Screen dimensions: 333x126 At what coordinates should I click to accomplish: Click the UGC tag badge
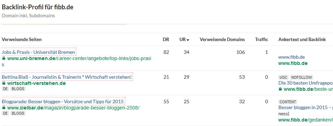coord(283,77)
